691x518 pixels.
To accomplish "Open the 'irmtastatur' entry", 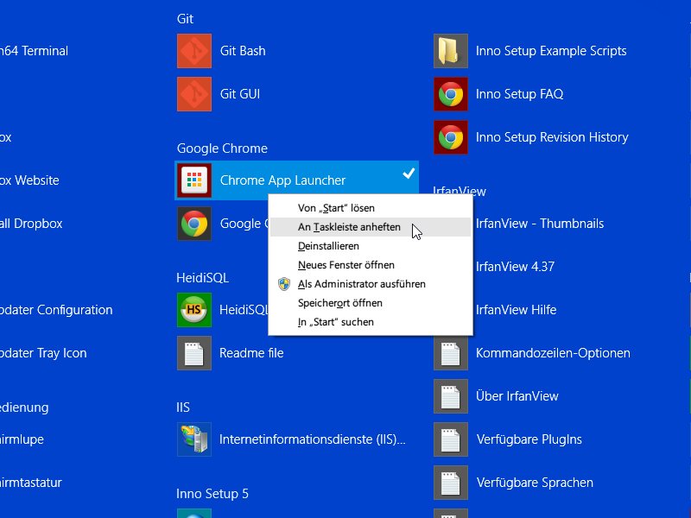I will point(31,483).
